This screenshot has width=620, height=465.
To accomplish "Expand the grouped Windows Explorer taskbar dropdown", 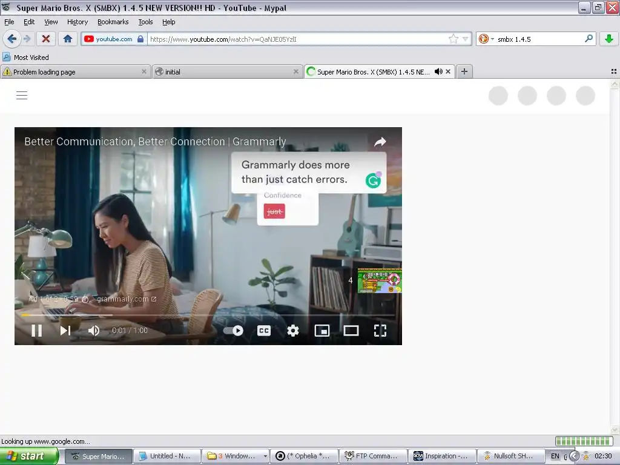I will (x=265, y=456).
